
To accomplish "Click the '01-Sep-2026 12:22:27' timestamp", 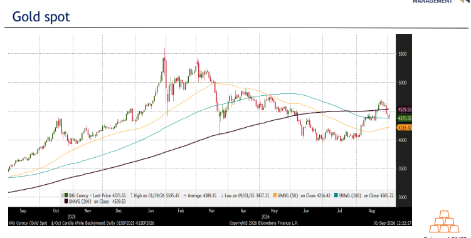I will [x=393, y=223].
